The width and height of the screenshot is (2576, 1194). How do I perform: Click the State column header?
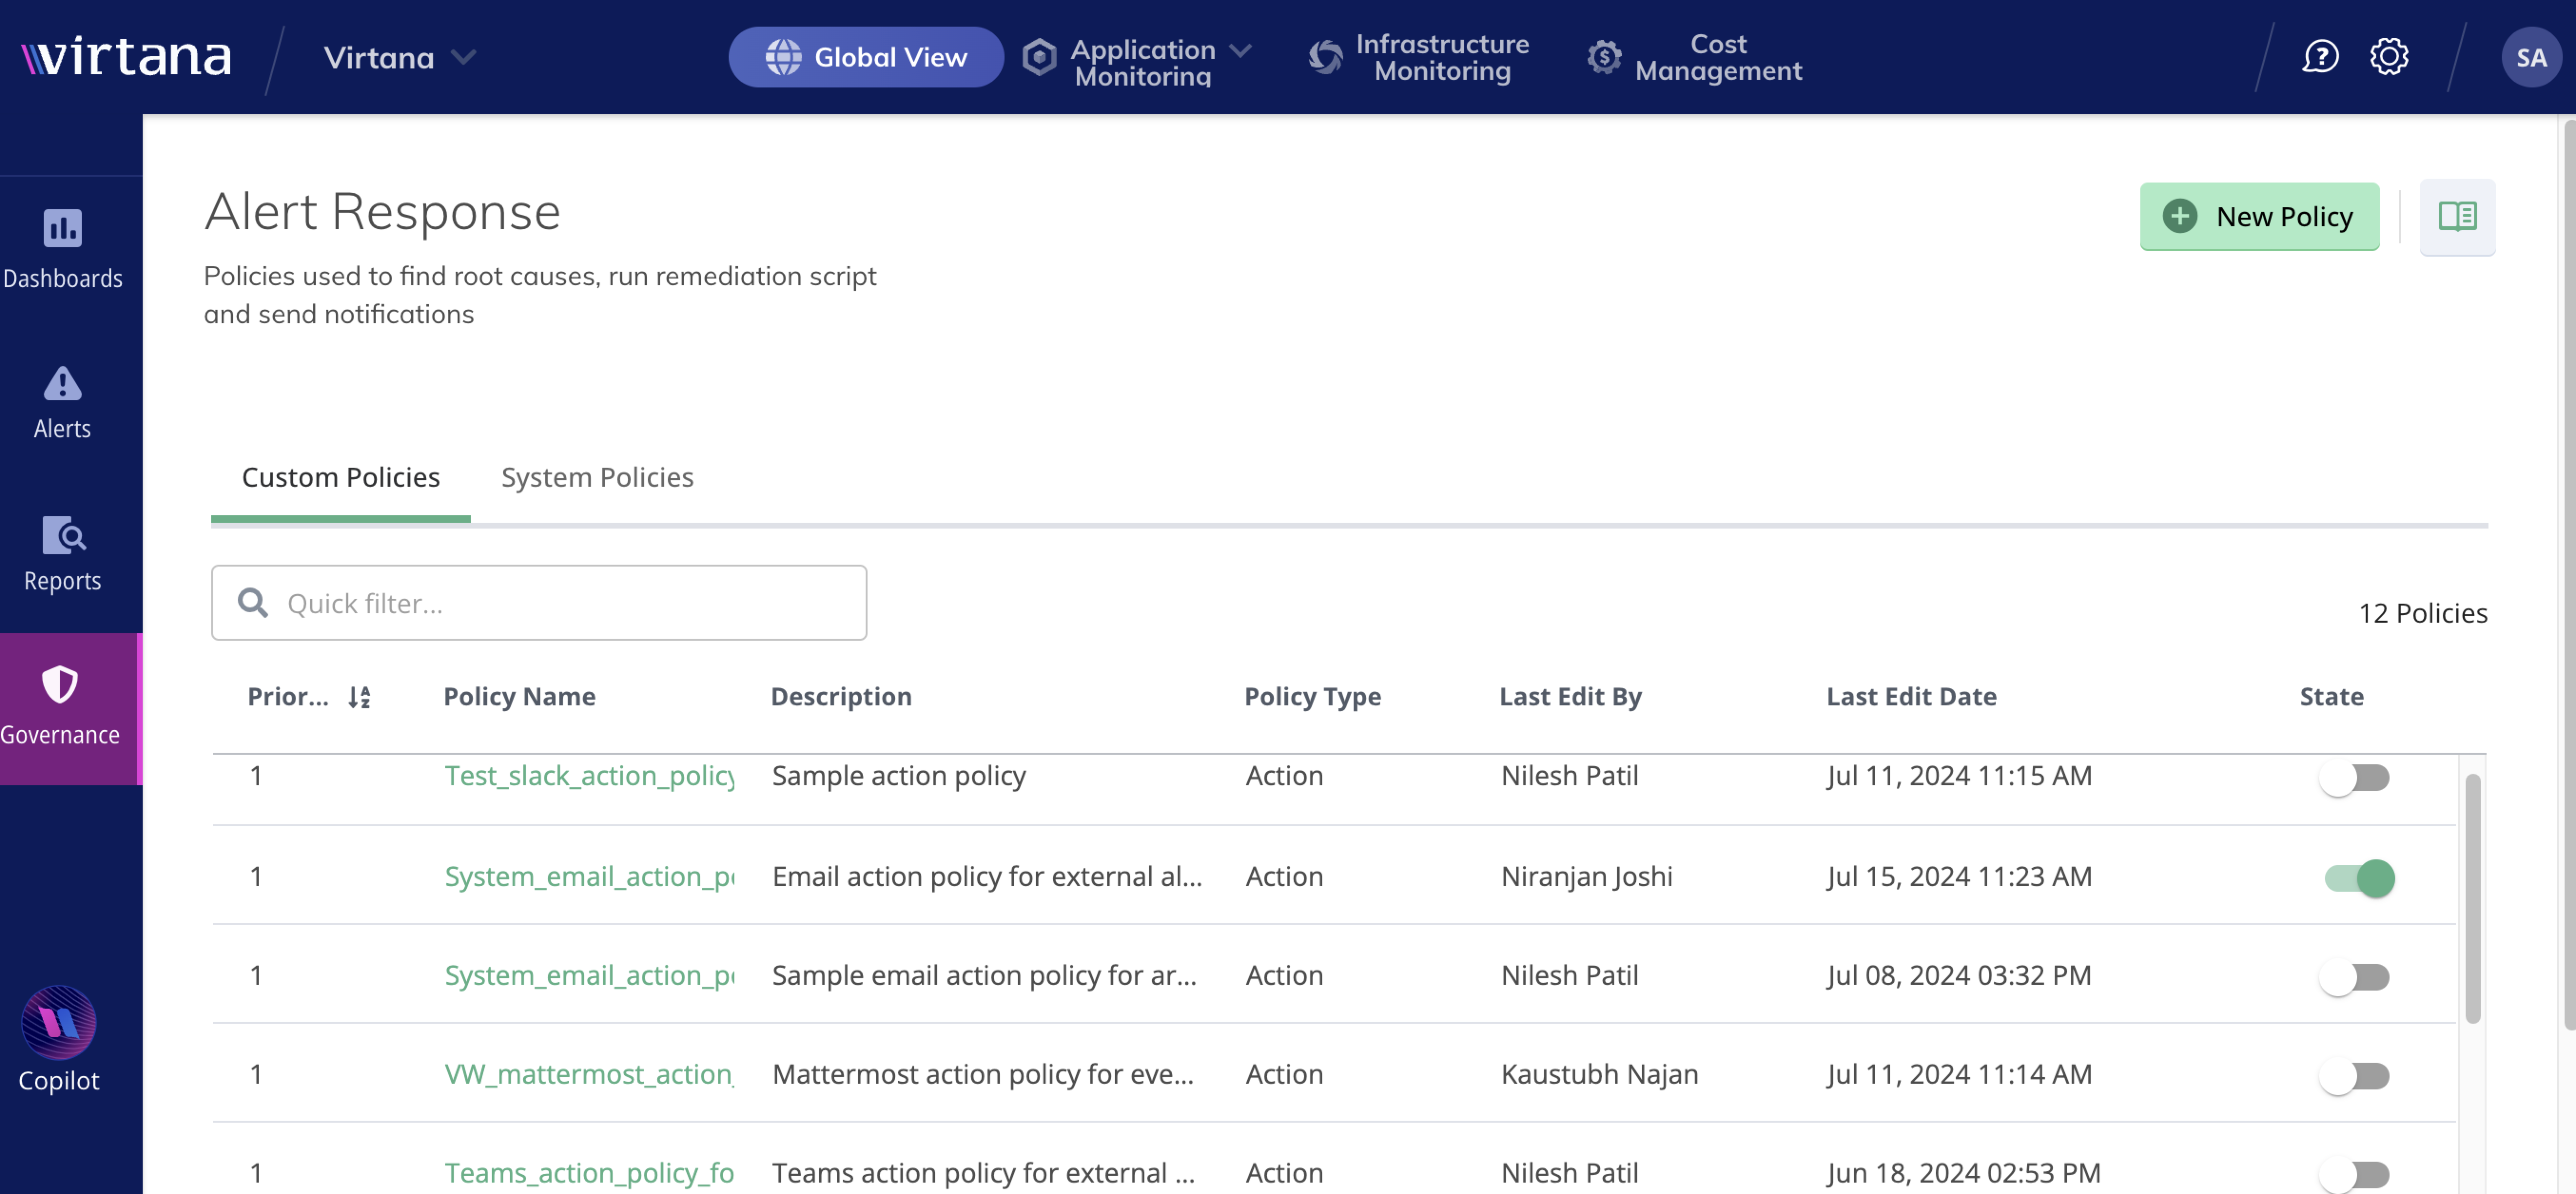pyautogui.click(x=2331, y=696)
